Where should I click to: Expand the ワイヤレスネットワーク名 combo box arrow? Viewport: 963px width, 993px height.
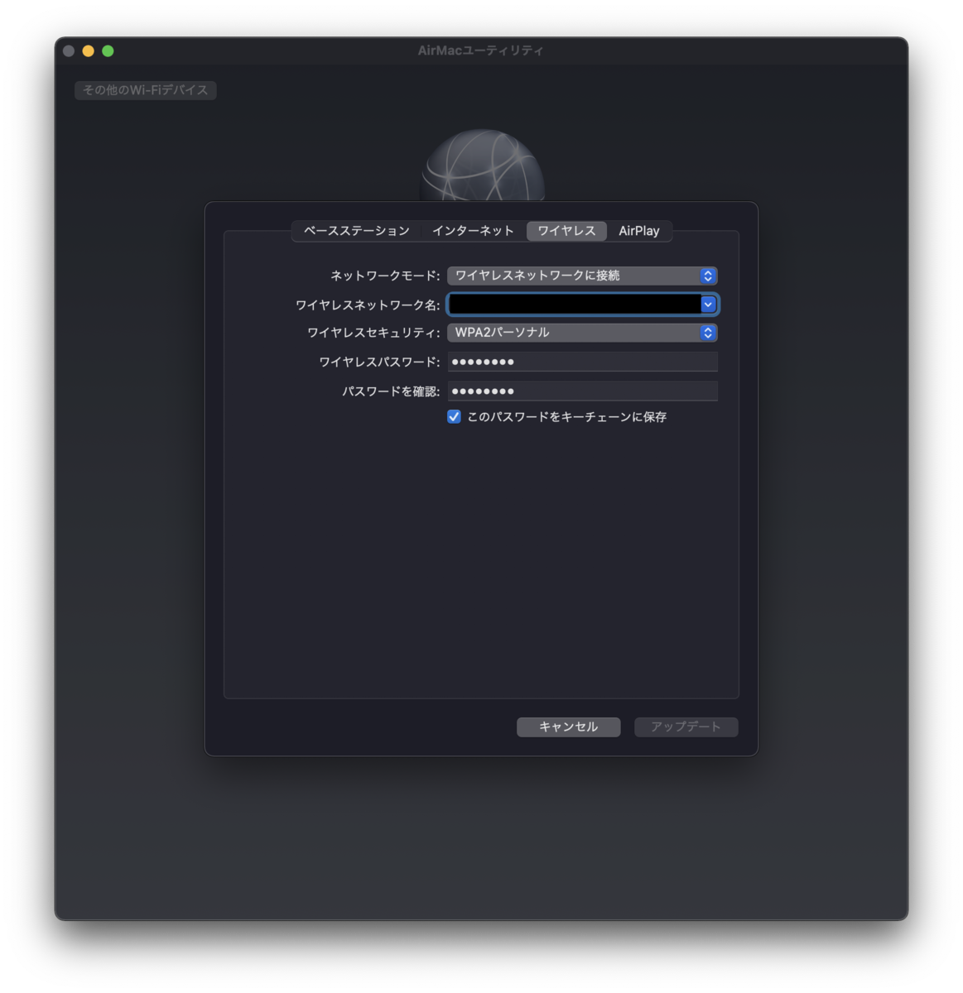(x=708, y=305)
